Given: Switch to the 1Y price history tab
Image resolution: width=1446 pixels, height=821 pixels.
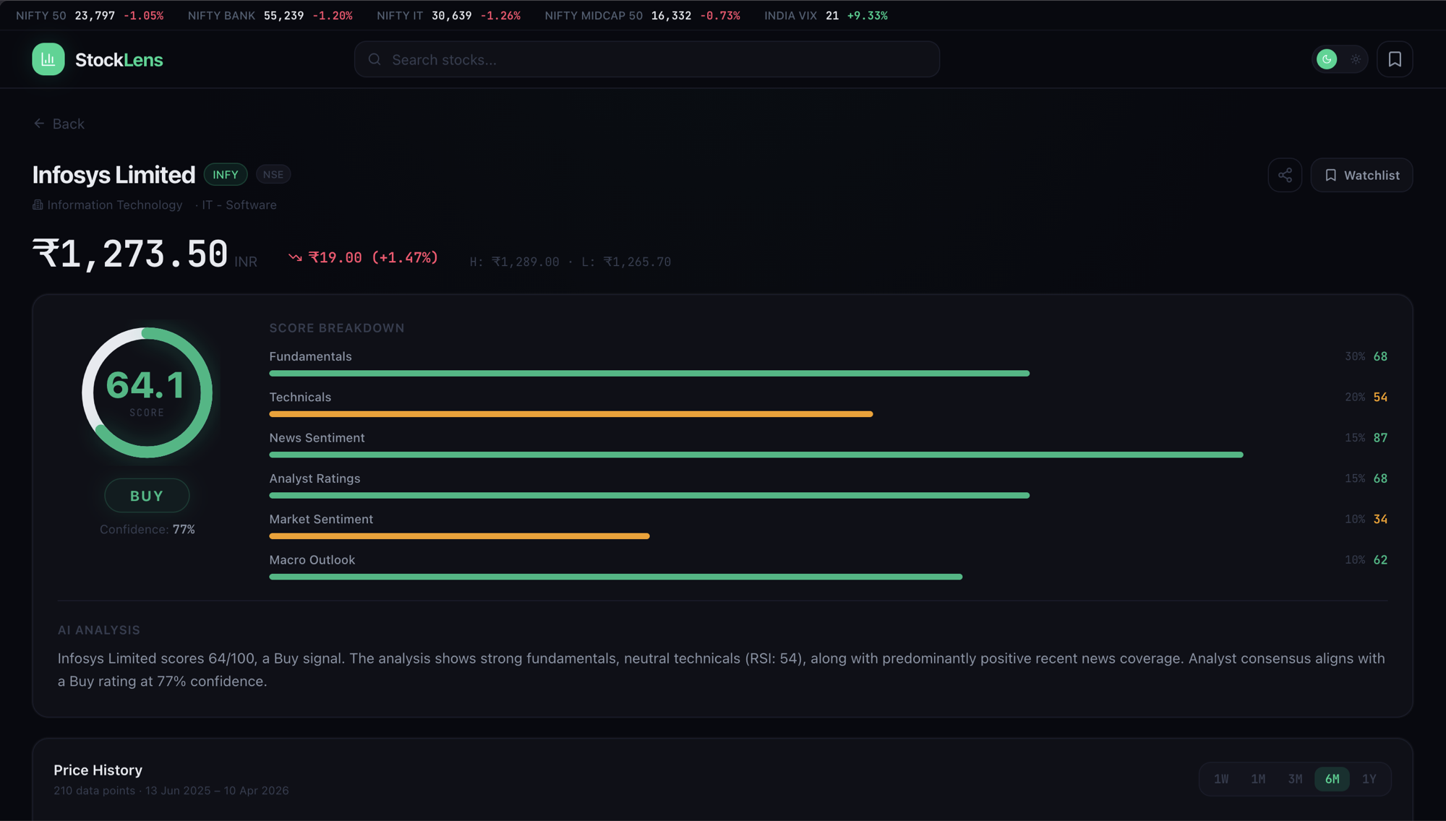Looking at the screenshot, I should pos(1369,779).
